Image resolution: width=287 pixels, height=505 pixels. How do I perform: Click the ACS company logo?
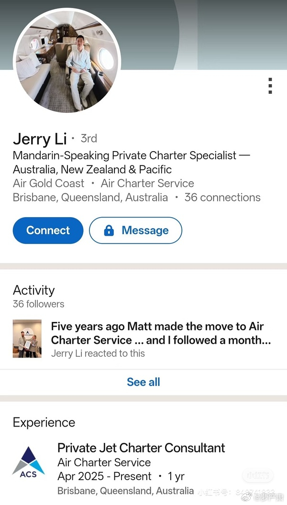click(x=29, y=462)
